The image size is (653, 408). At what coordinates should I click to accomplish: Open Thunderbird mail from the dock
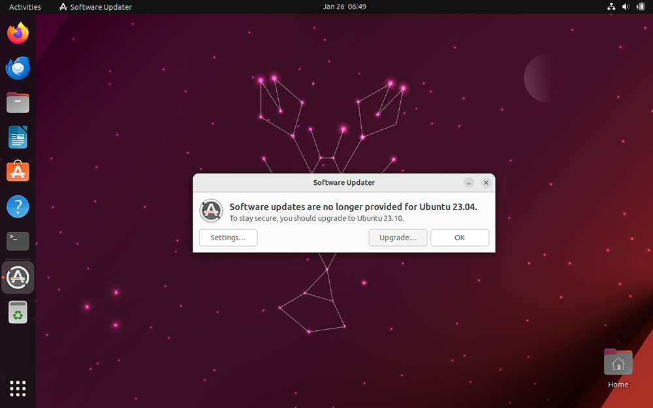pos(18,68)
